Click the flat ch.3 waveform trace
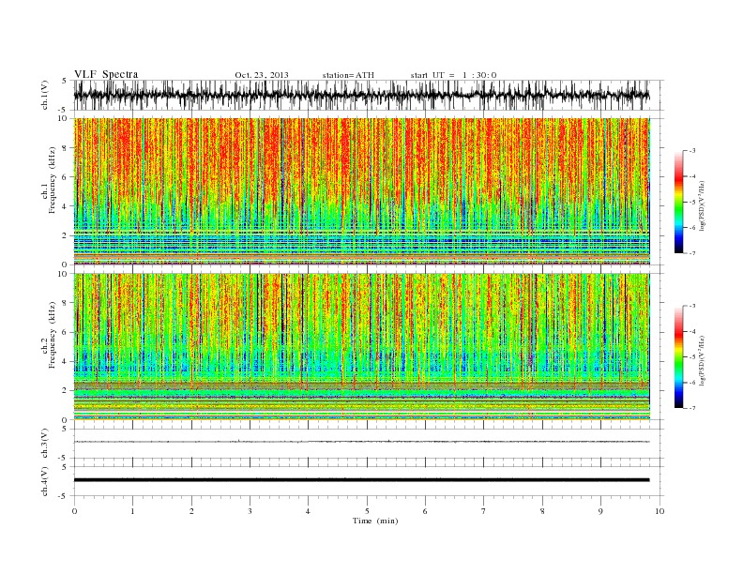 pos(361,442)
